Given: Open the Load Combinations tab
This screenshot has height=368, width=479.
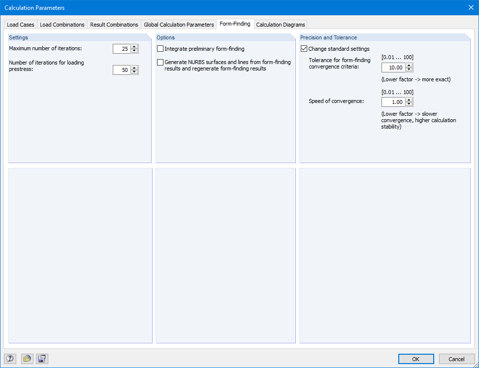Looking at the screenshot, I should 62,24.
